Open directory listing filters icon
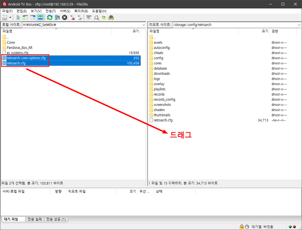This screenshot has width=302, height=230. 89,18
